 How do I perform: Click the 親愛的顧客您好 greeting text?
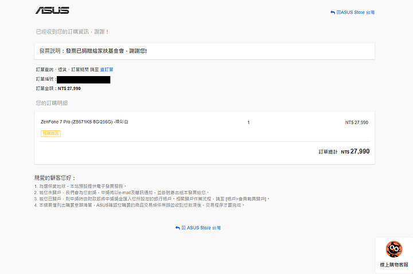click(x=55, y=178)
